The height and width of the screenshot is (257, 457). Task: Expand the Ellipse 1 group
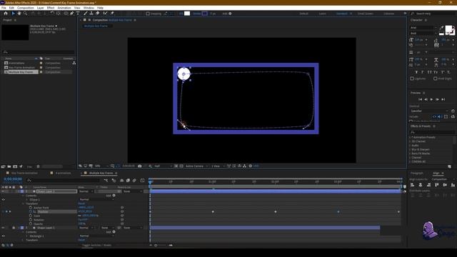(x=27, y=200)
